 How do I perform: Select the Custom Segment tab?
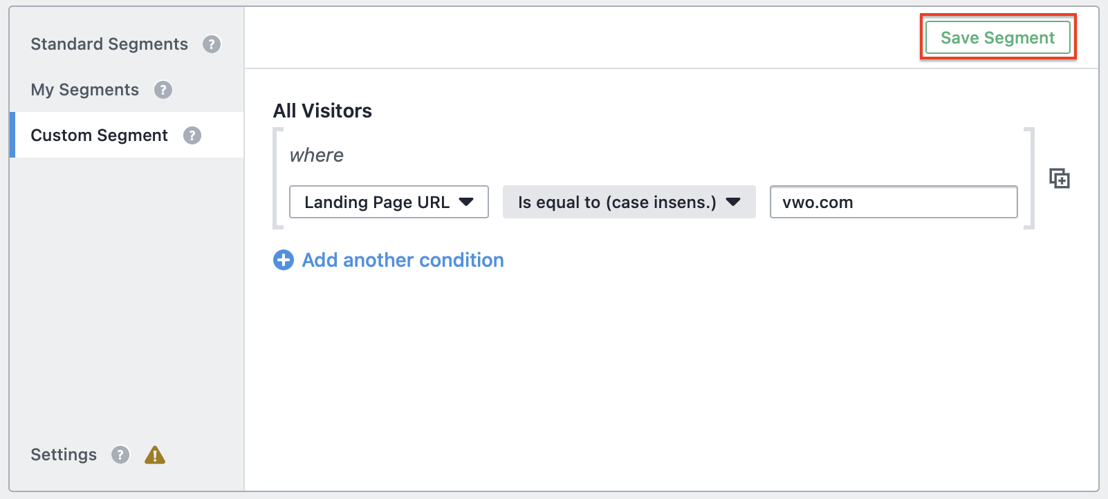click(x=99, y=135)
